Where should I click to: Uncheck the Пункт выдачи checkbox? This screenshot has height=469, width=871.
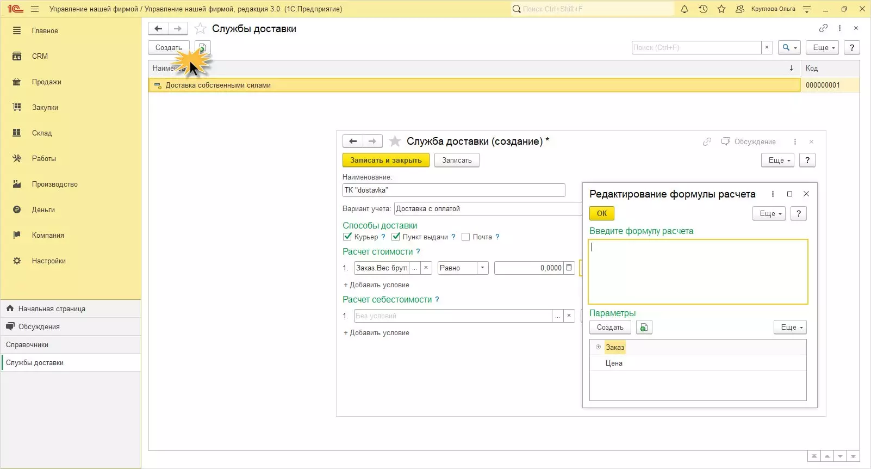pos(396,237)
